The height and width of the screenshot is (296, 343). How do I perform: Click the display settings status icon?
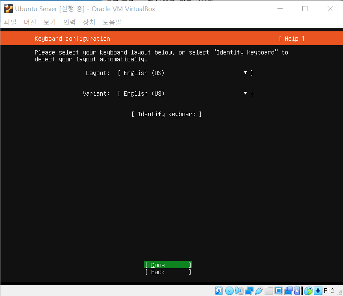coord(279,291)
